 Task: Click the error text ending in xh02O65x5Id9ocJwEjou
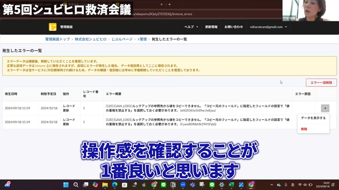coord(198,108)
